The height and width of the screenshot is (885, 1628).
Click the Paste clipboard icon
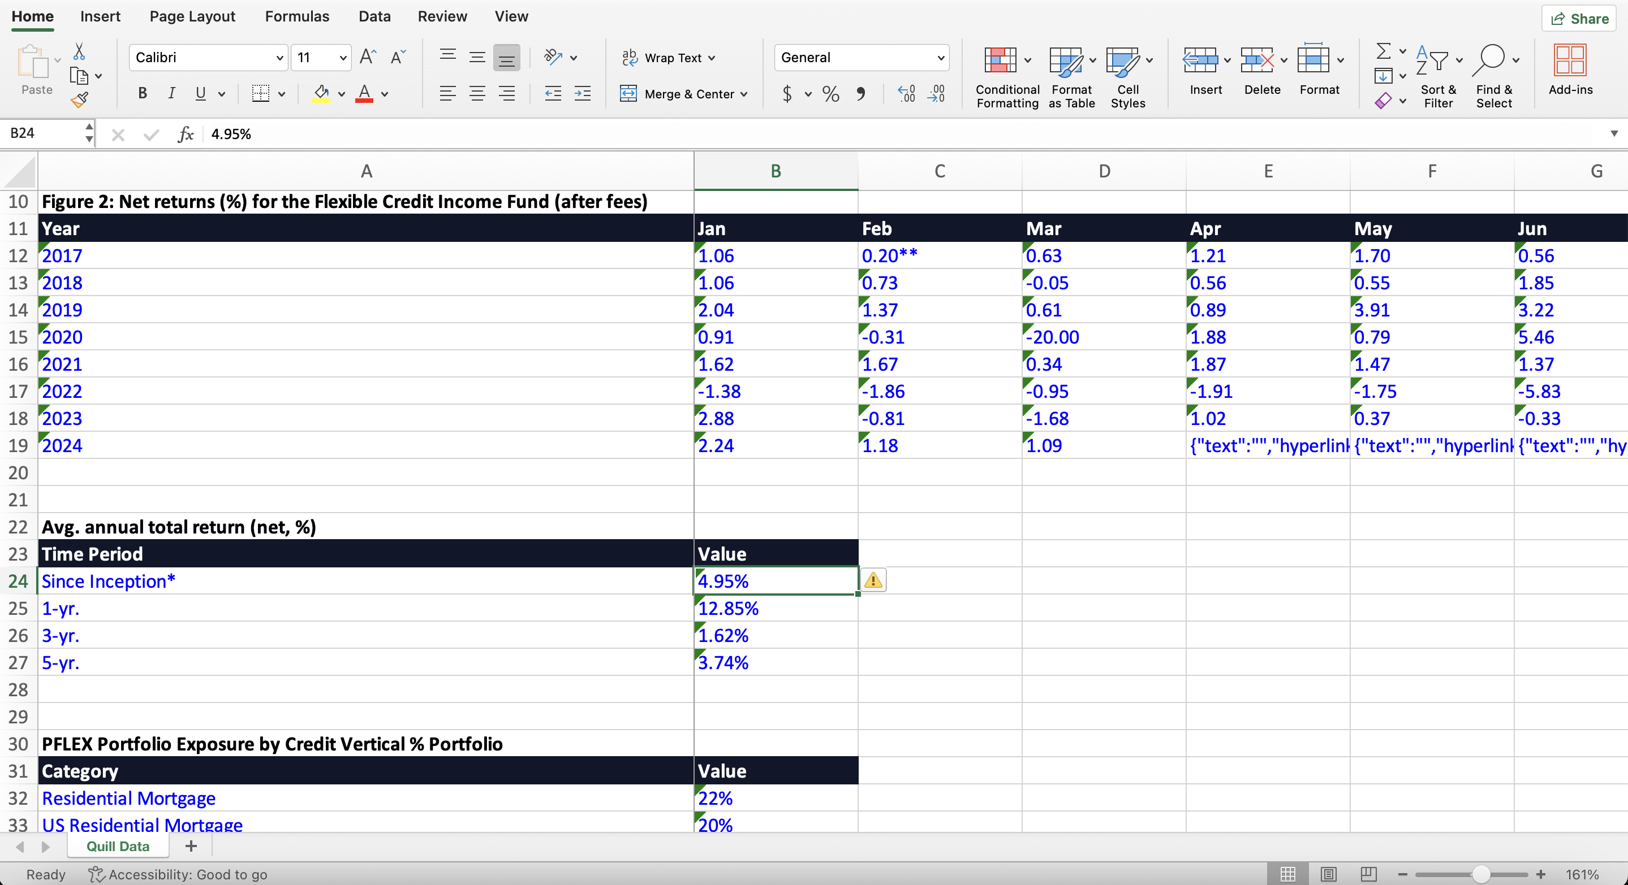pos(33,62)
